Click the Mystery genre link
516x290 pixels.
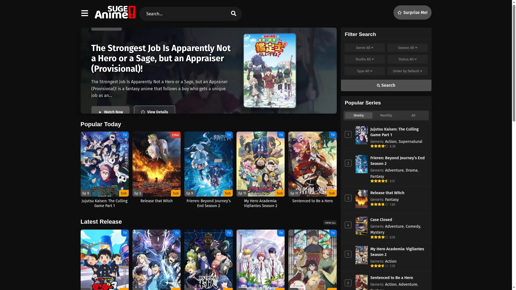[377, 232]
